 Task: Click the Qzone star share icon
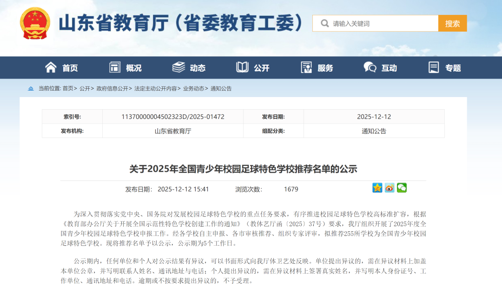(x=377, y=188)
